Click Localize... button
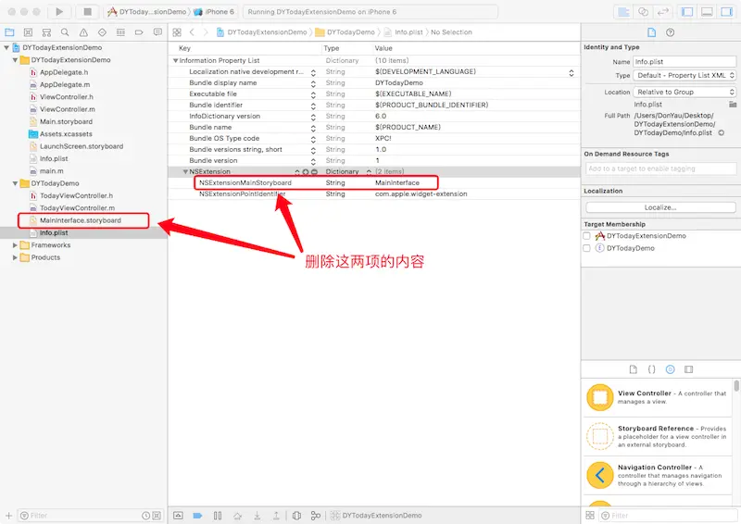741x524 pixels. coord(660,207)
